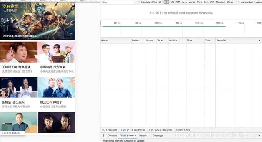Tick the Has blocked cookies checkbox
Screen dimensions: 262x142
coord(237,2)
